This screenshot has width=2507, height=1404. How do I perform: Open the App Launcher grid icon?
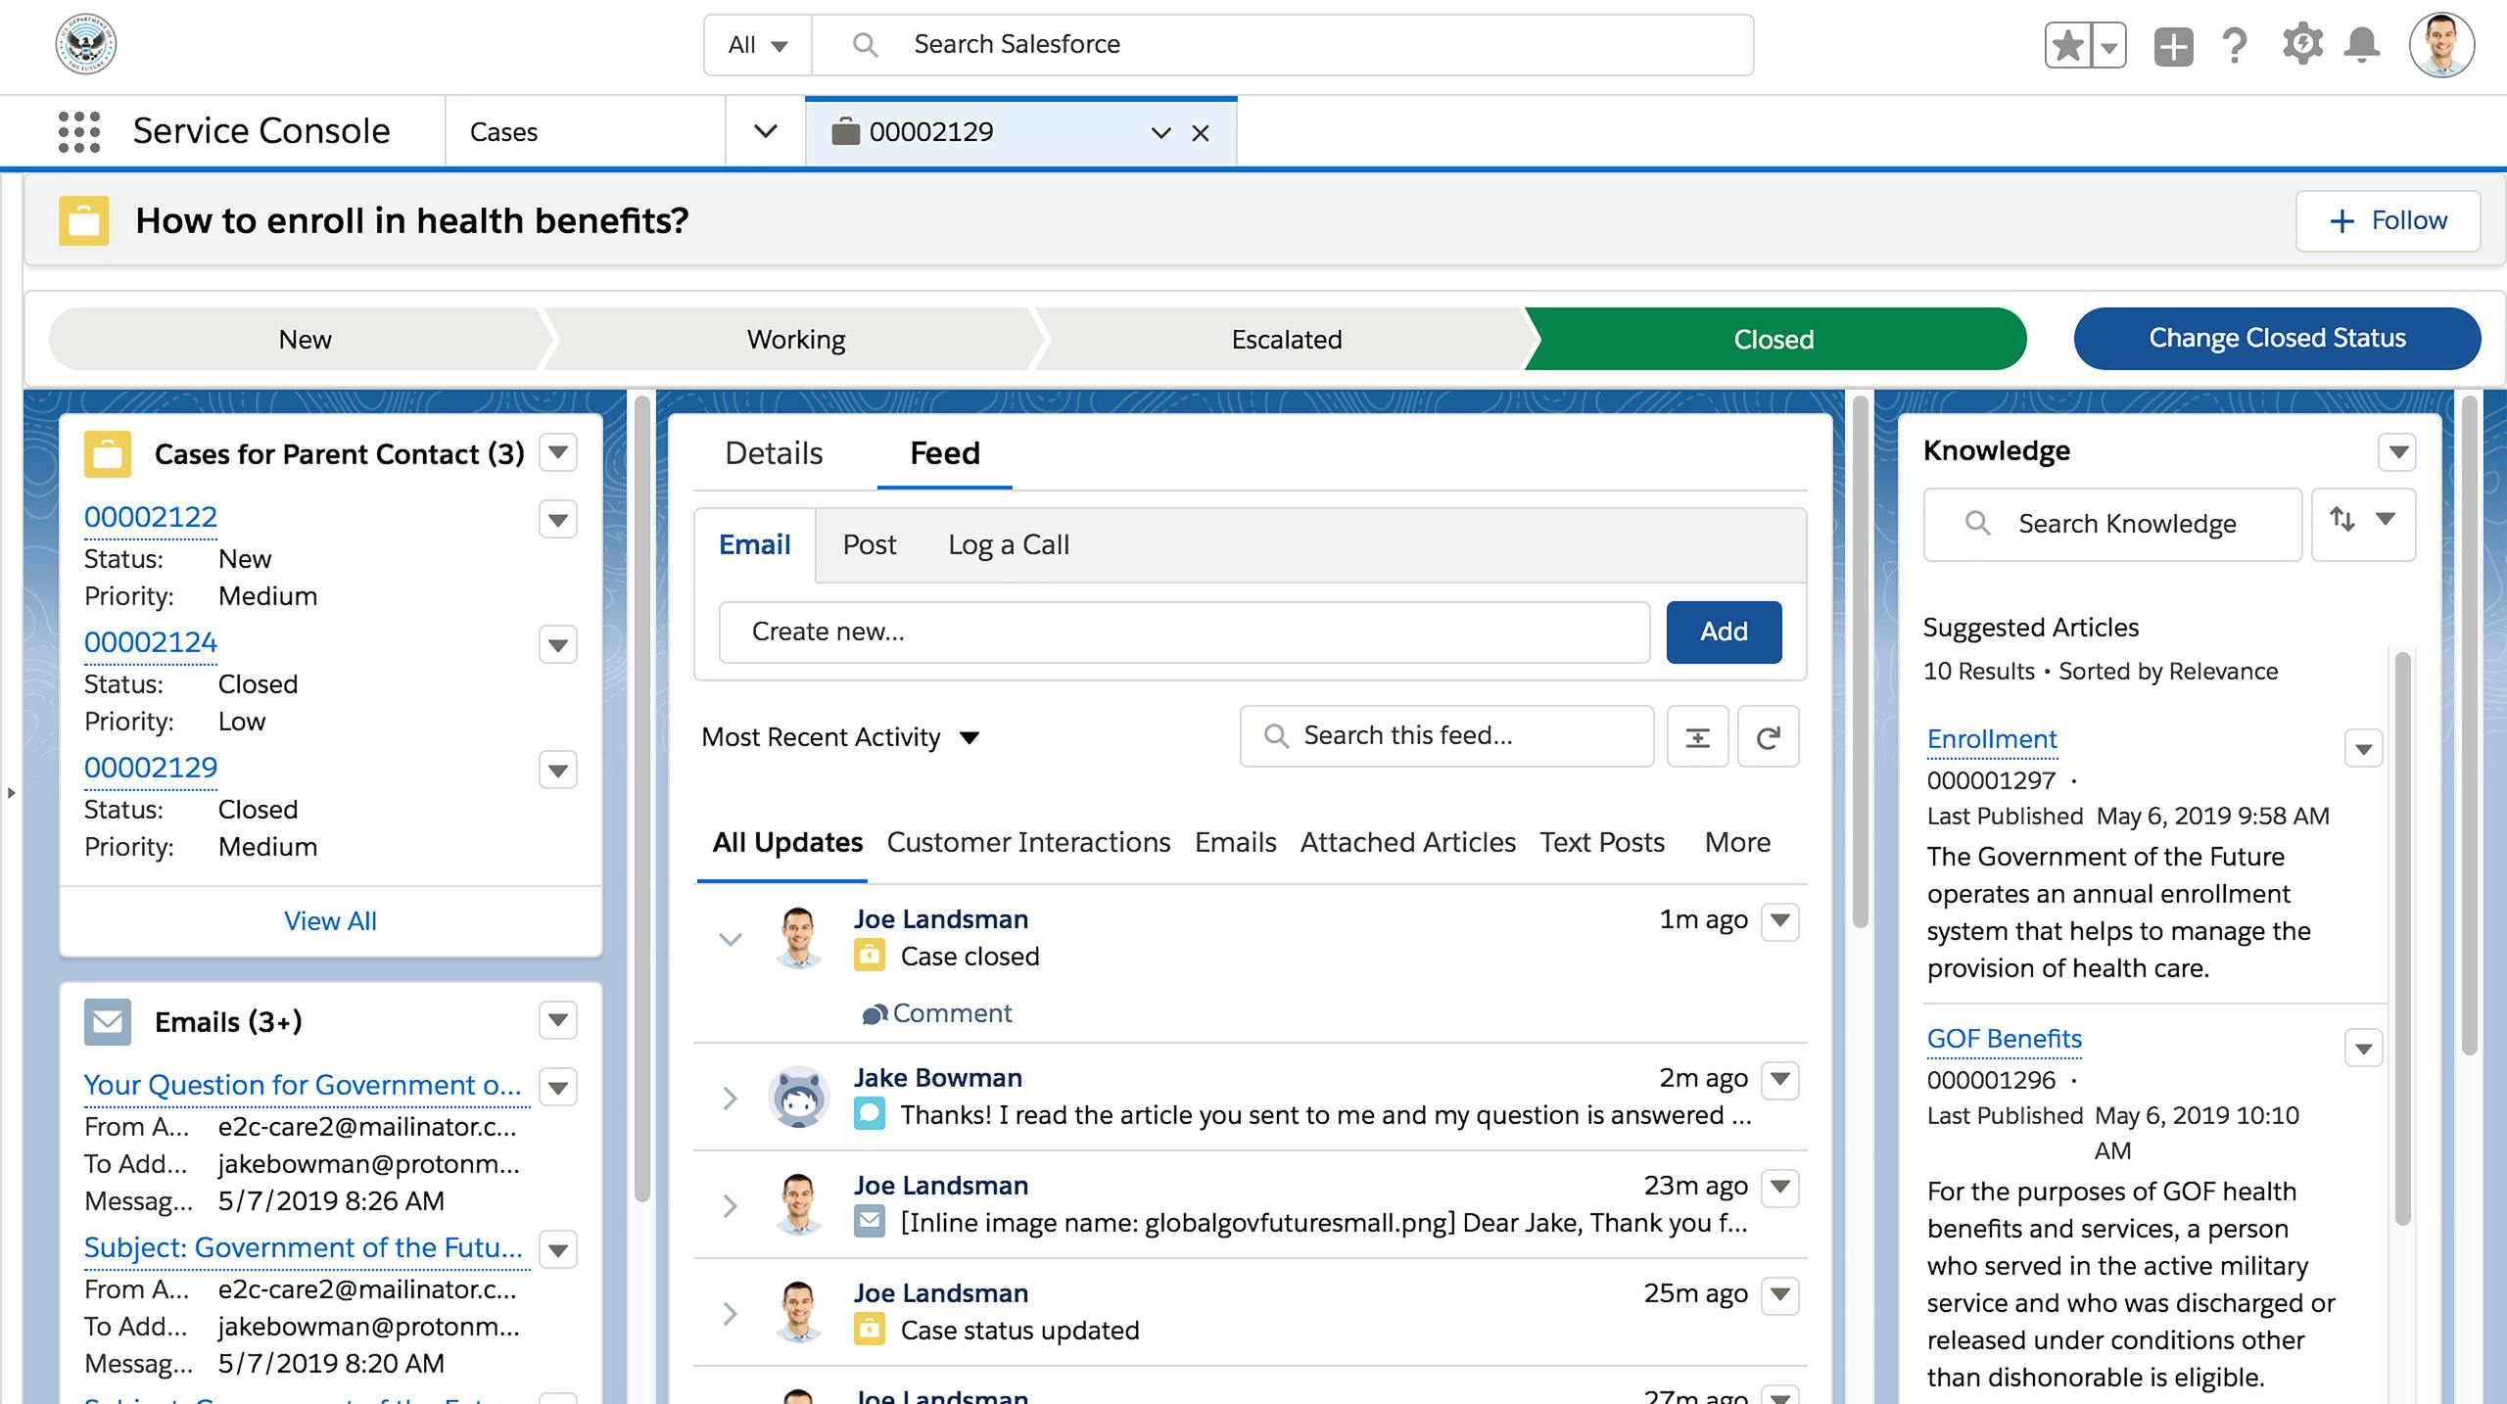click(78, 131)
